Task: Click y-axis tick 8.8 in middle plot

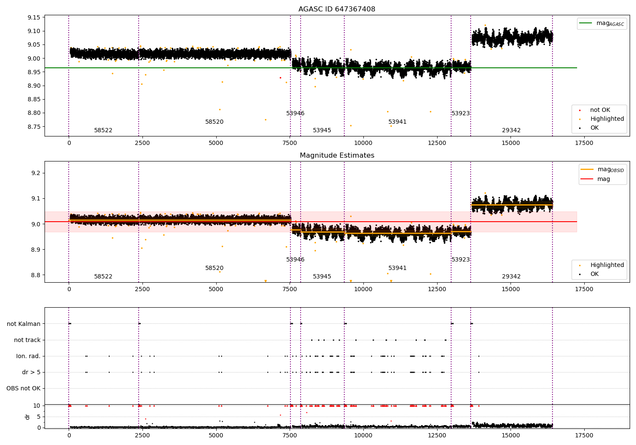Action: (x=36, y=275)
